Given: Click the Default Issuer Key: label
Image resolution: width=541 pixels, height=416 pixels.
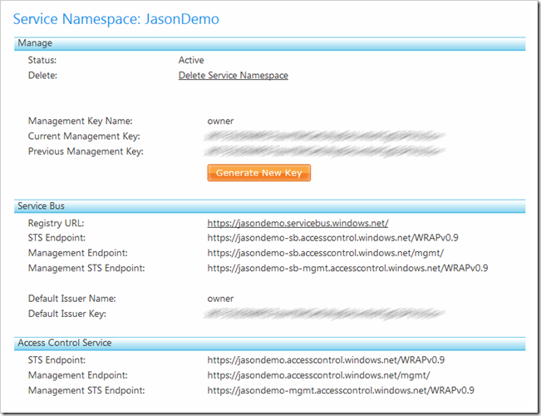Looking at the screenshot, I should click(67, 314).
